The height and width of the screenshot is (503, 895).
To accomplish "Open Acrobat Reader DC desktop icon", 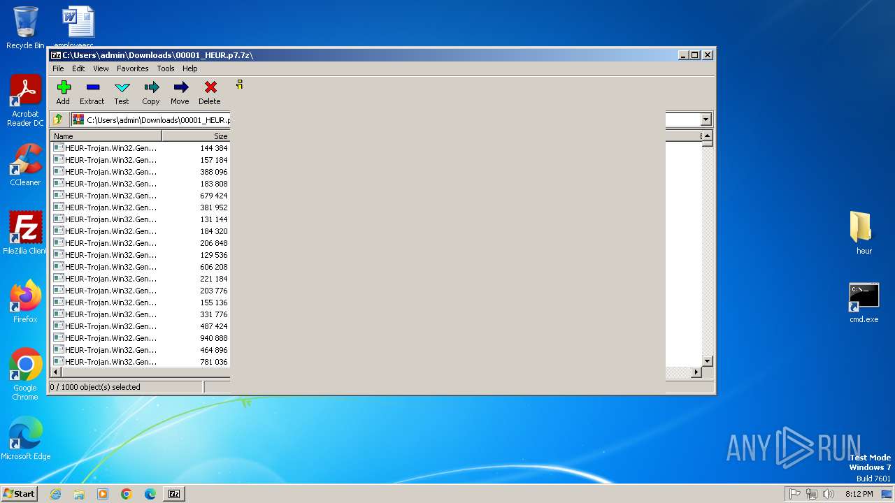I will pos(25,101).
